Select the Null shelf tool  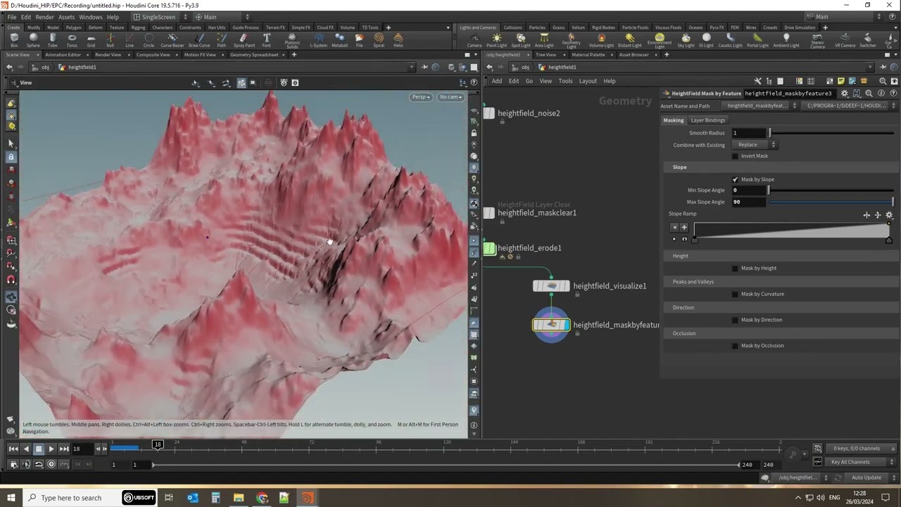pyautogui.click(x=110, y=40)
